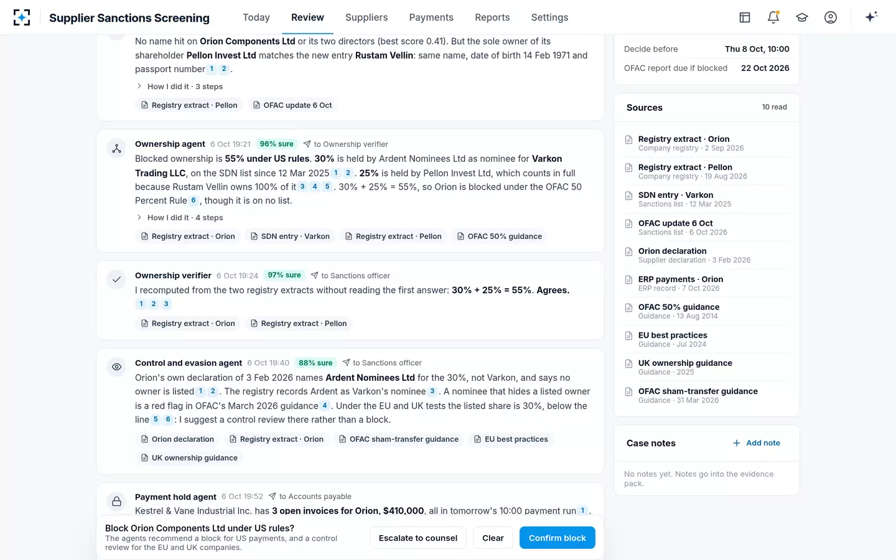896x560 pixels.
Task: Open the OFAC 50% guidance source chip
Action: tap(499, 236)
